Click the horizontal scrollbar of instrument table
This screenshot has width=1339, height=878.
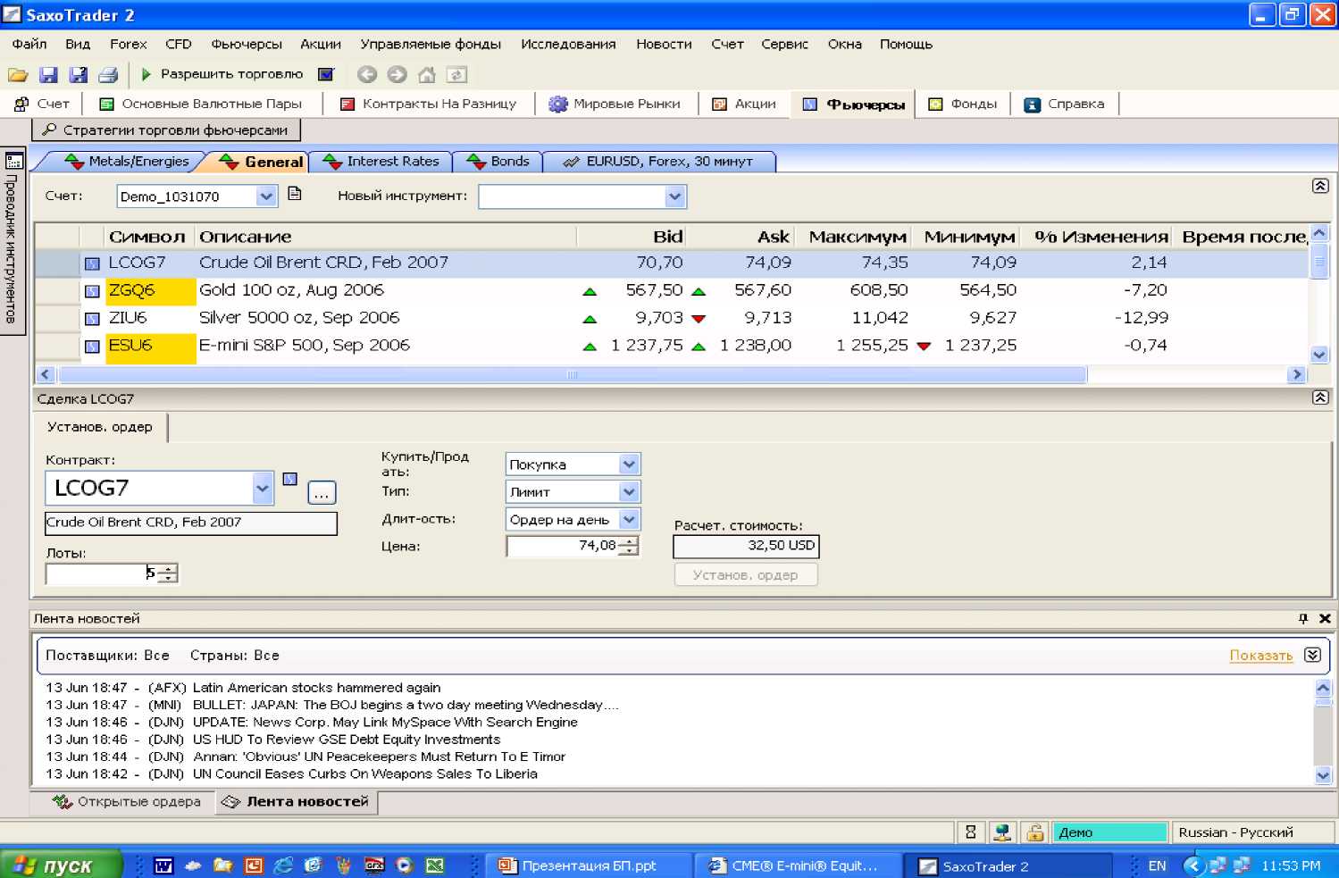click(x=572, y=375)
